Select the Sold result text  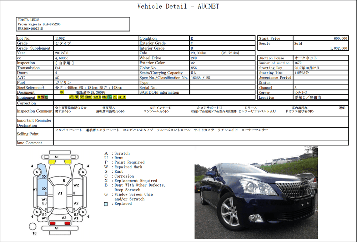[x=298, y=44]
